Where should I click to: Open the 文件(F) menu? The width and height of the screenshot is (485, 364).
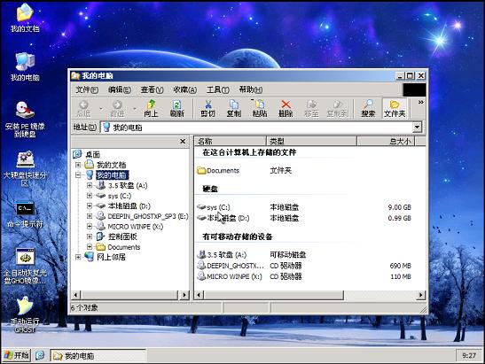point(87,90)
